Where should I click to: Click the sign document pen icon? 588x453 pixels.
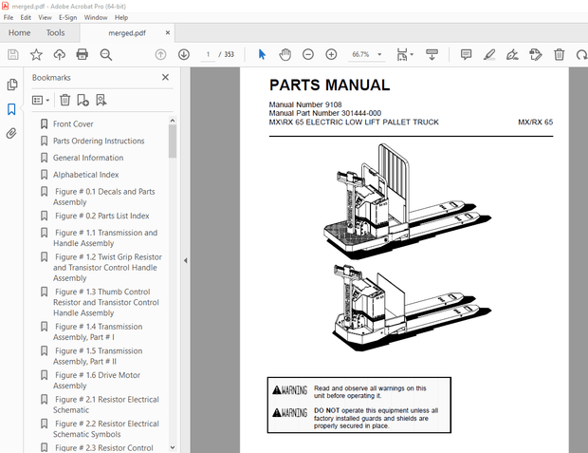tap(512, 55)
